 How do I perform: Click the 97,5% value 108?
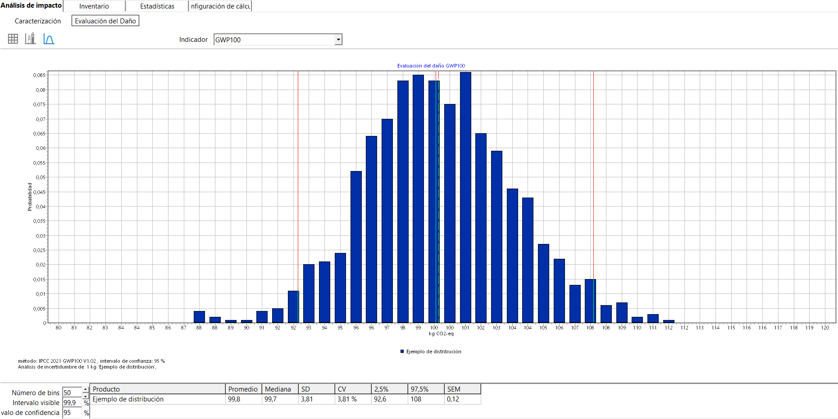point(426,399)
